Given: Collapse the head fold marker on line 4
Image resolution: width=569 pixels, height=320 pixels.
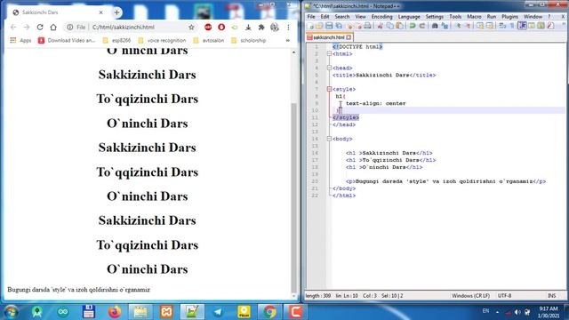Looking at the screenshot, I should [329, 68].
